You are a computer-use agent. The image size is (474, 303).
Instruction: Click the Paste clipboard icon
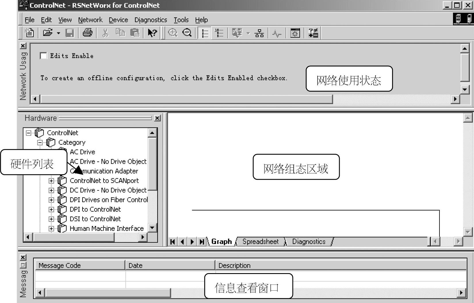[135, 33]
